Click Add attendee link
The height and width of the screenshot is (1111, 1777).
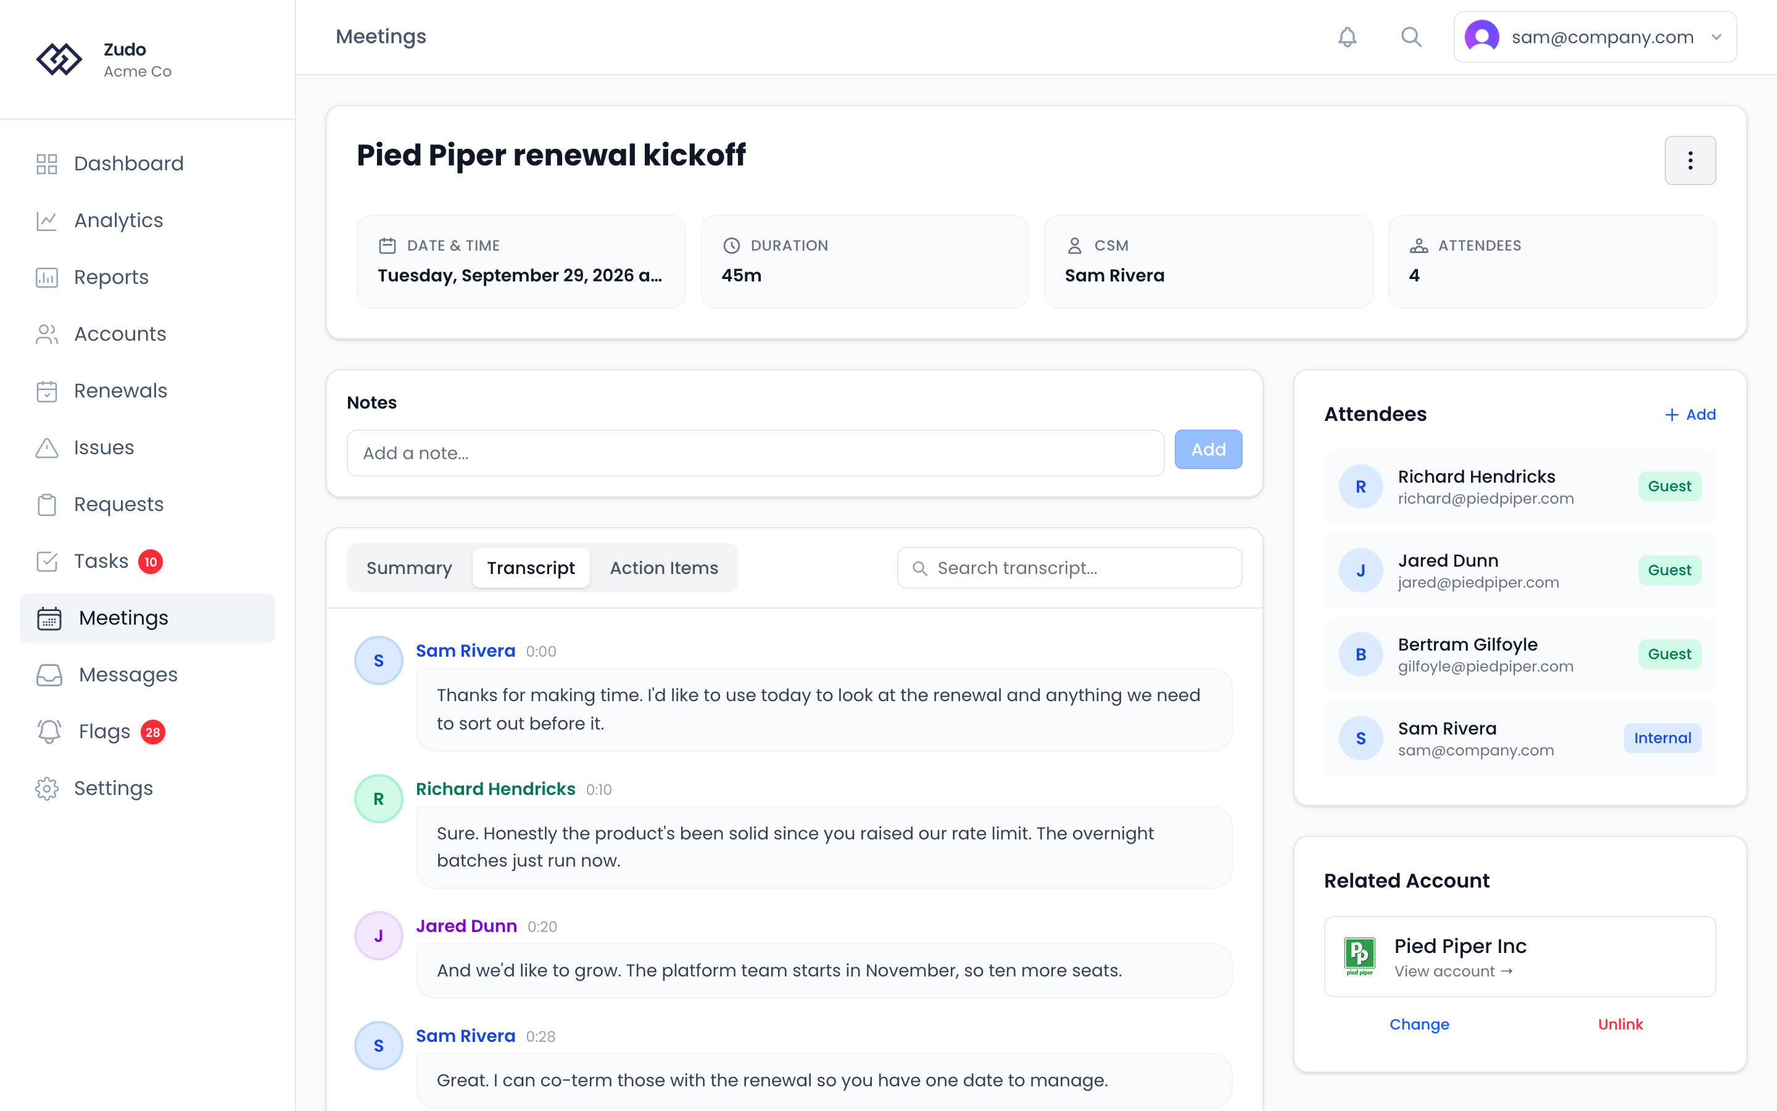click(1689, 414)
